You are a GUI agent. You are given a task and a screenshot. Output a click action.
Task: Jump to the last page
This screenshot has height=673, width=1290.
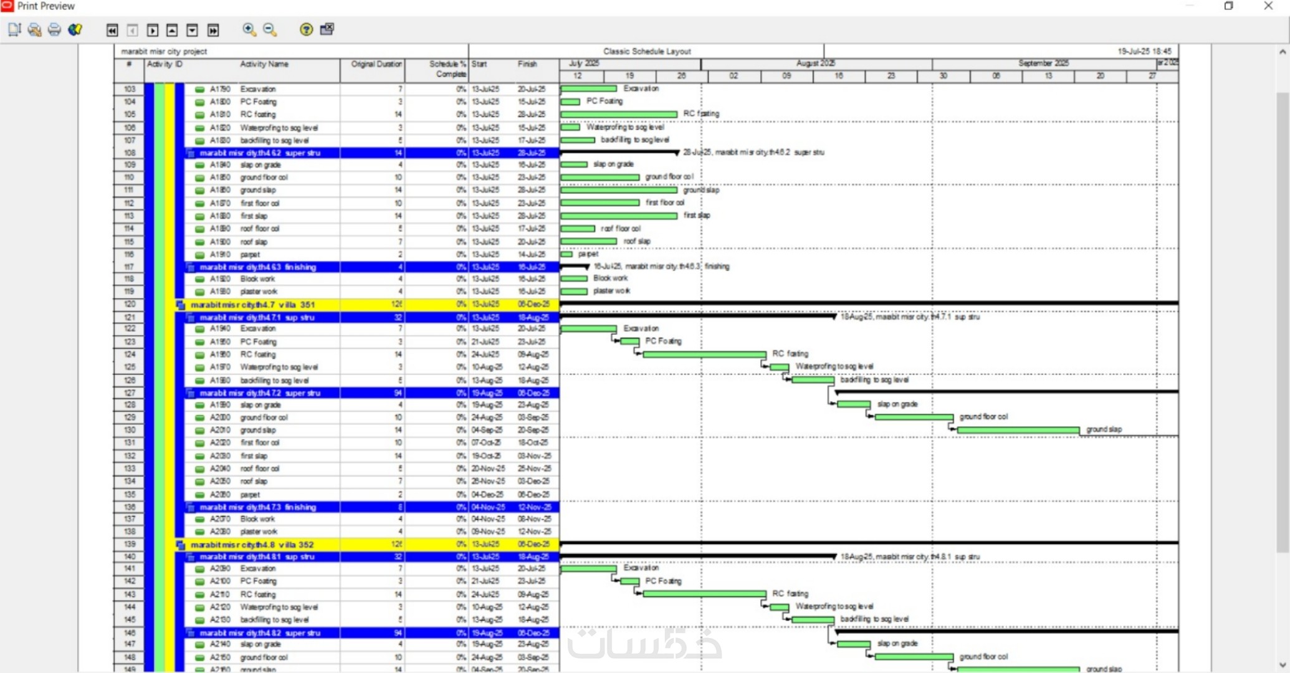tap(213, 30)
